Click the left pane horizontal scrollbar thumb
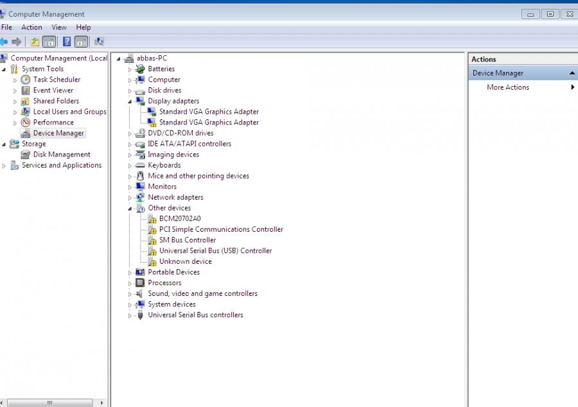 point(49,403)
